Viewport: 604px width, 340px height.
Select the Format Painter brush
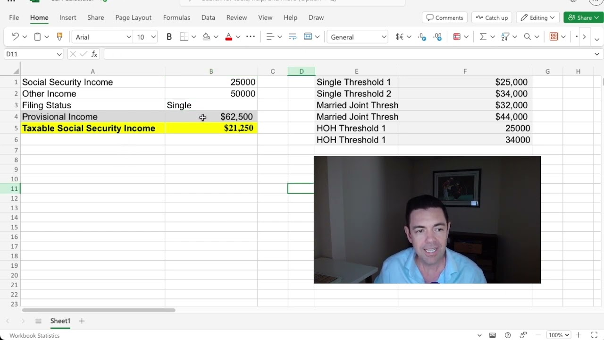point(59,37)
